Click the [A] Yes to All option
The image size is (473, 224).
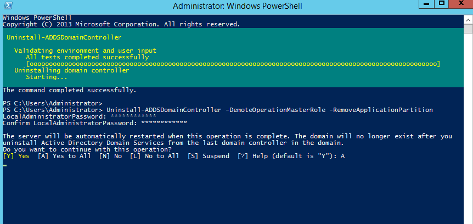64,156
